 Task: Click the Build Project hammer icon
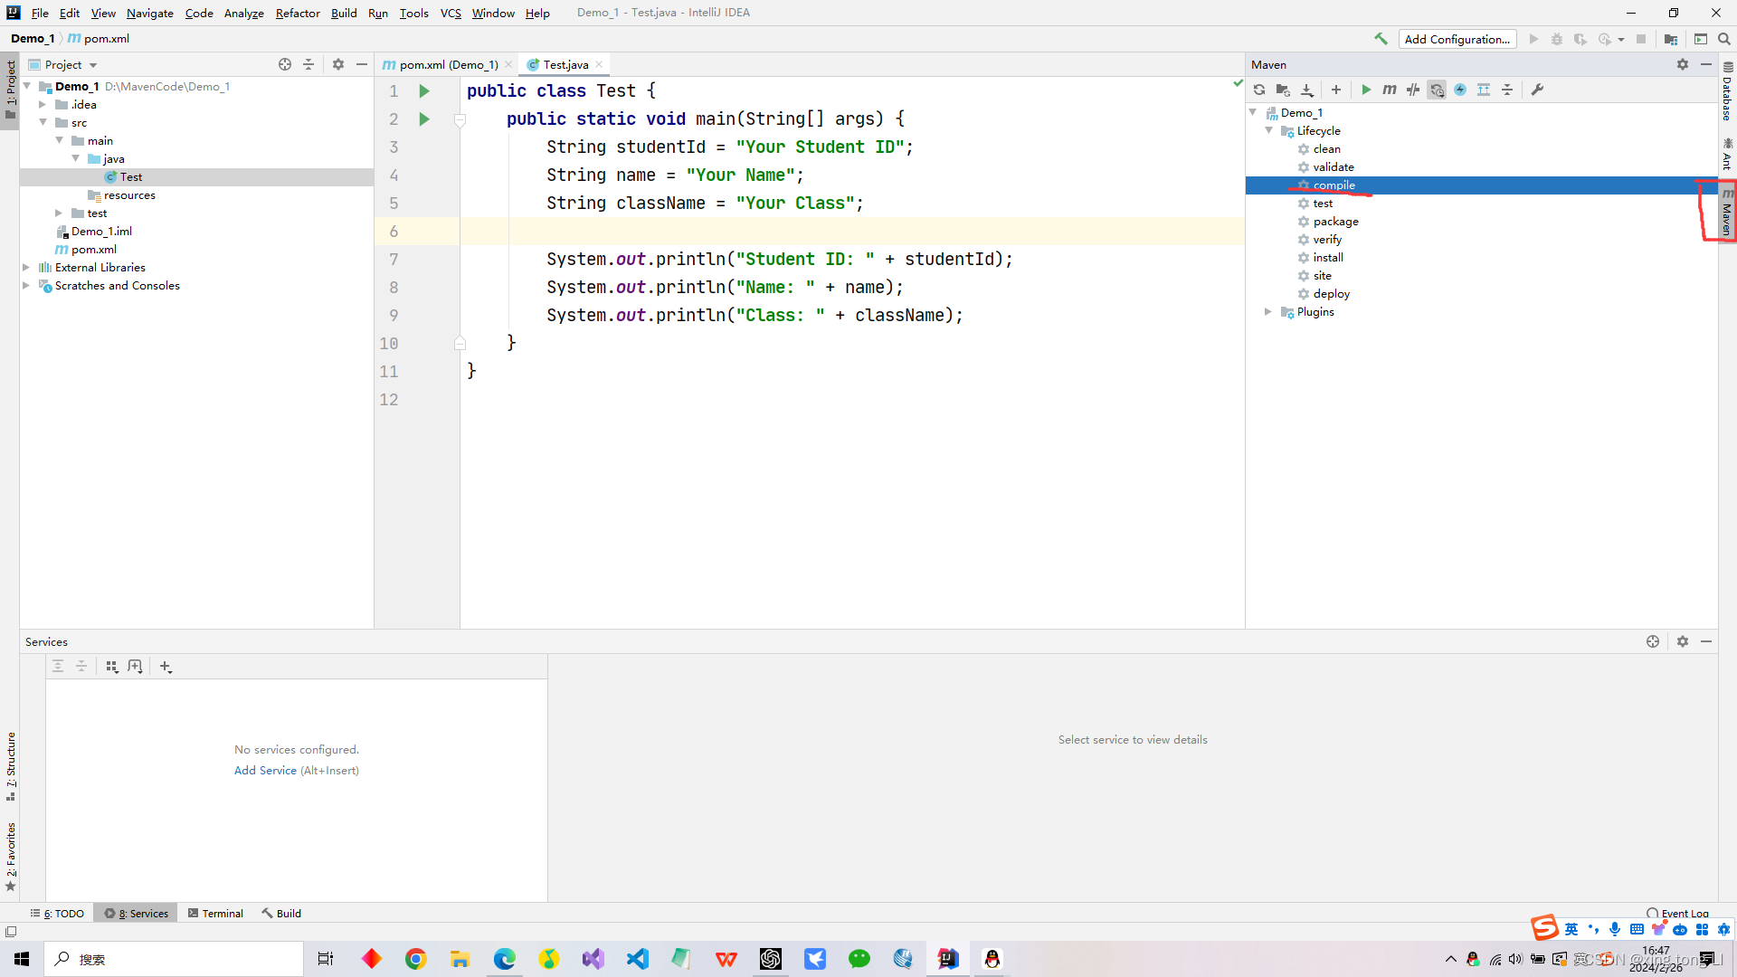click(x=1381, y=39)
